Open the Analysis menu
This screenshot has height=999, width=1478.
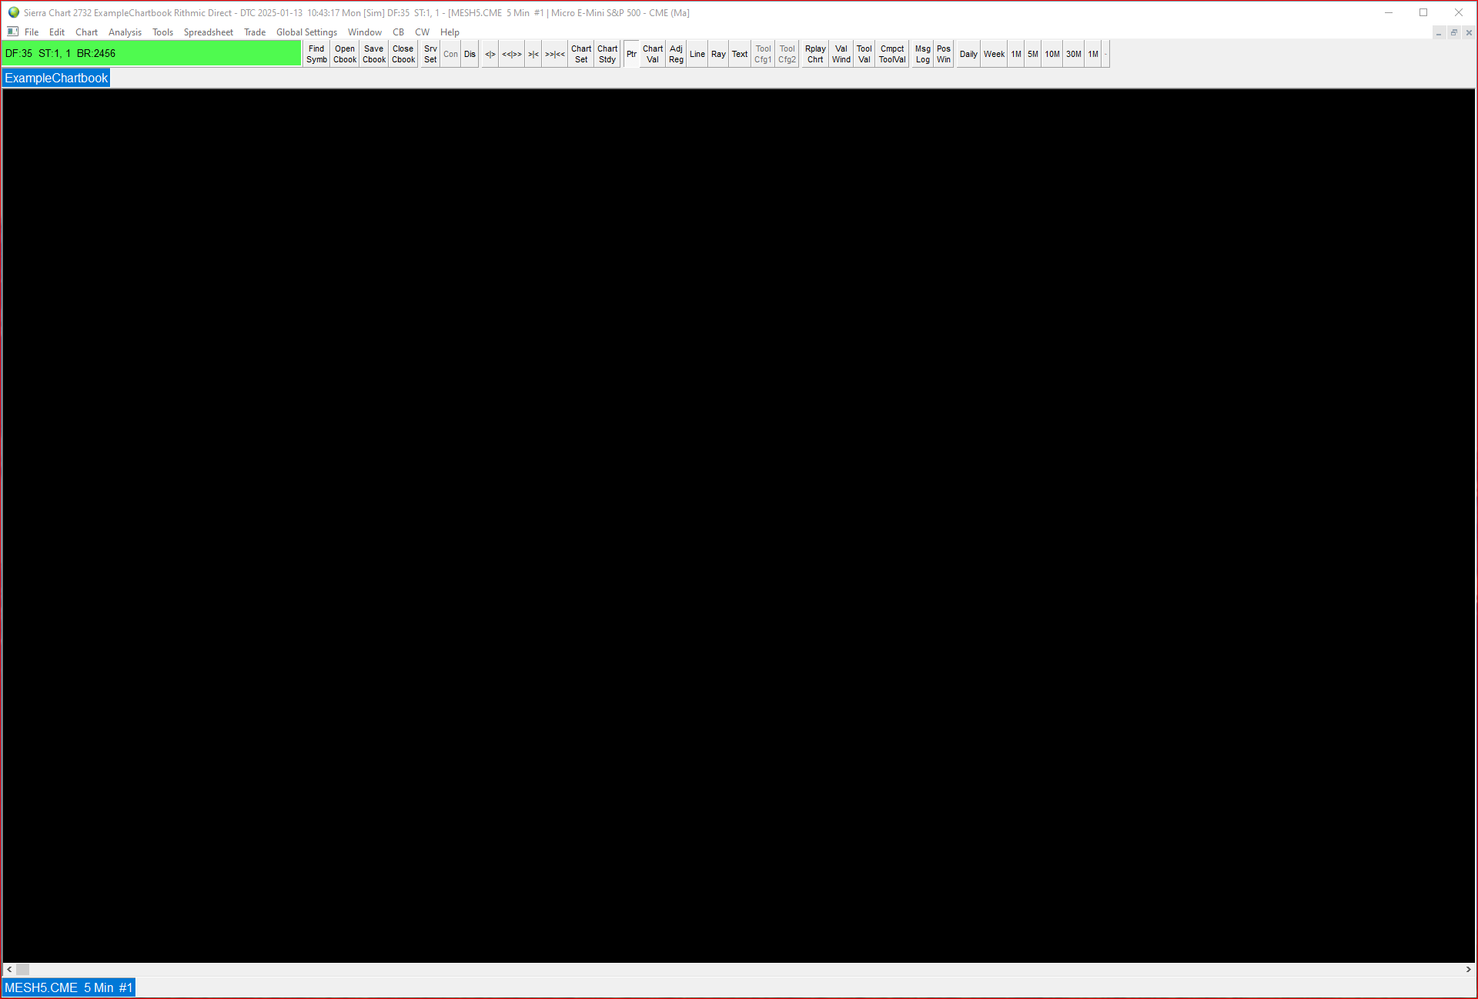125,32
